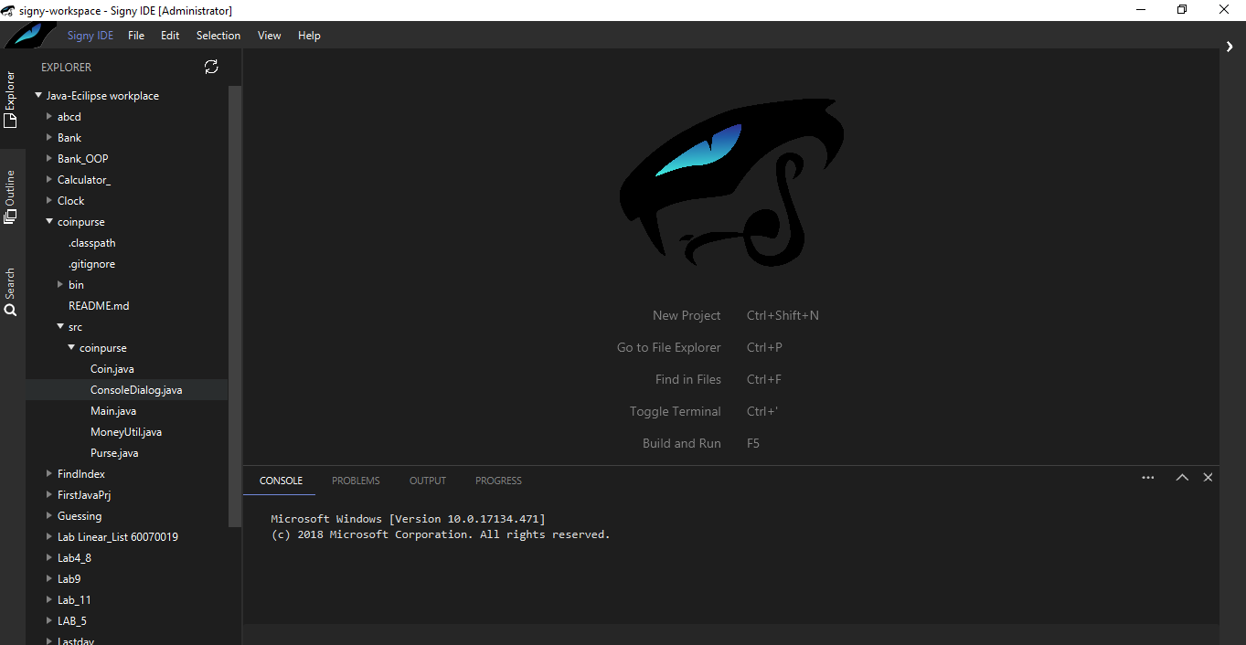Switch to the CONSOLE tab
Screen dimensions: 1246x645
point(281,481)
